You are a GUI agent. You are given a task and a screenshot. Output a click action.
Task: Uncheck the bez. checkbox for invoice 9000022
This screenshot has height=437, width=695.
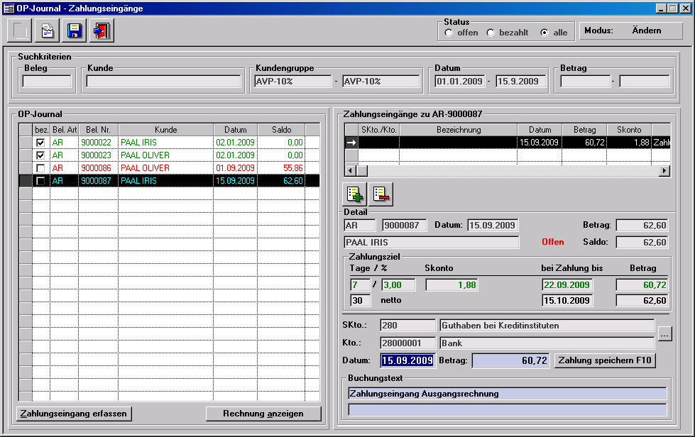pyautogui.click(x=41, y=143)
